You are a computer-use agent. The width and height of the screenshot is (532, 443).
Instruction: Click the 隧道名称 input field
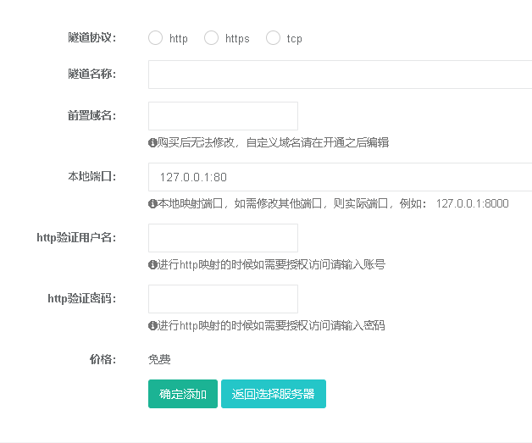[x=340, y=75]
